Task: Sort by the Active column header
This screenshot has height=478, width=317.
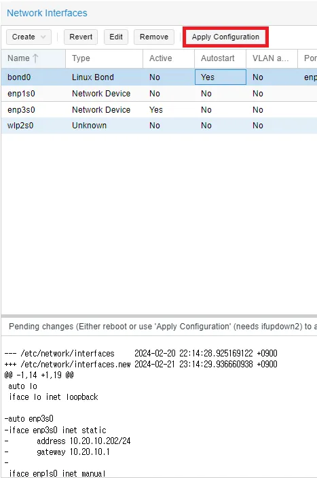Action: point(168,58)
